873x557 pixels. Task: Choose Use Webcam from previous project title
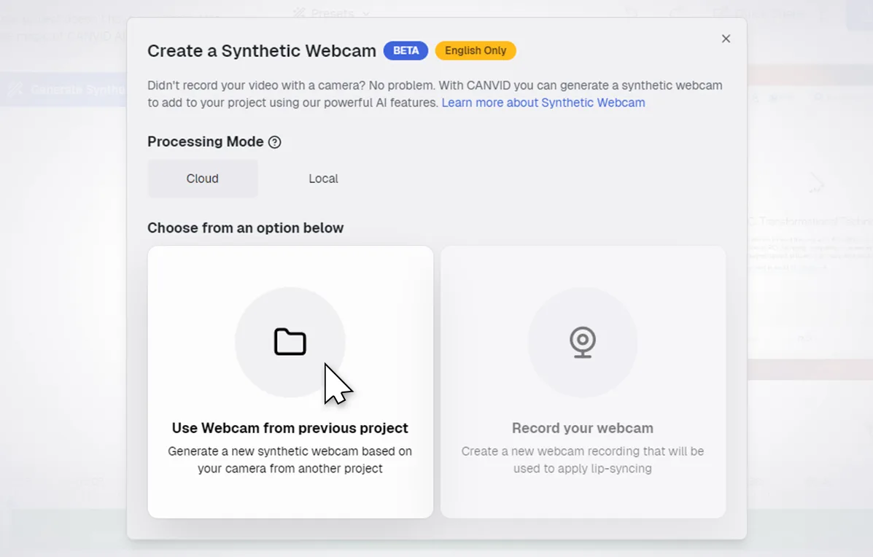[290, 428]
